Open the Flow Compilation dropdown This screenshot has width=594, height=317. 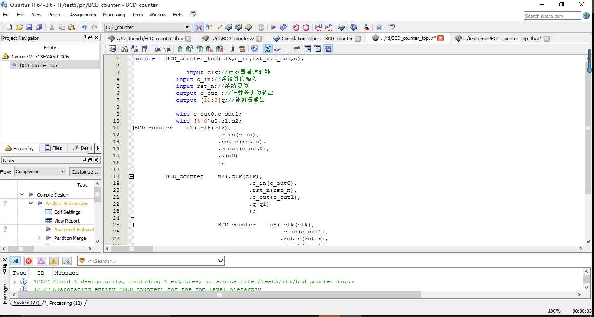tap(62, 171)
